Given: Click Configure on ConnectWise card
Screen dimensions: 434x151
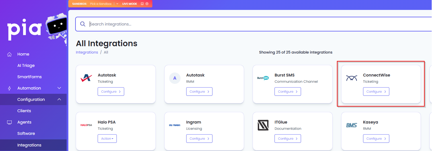Looking at the screenshot, I should [376, 92].
